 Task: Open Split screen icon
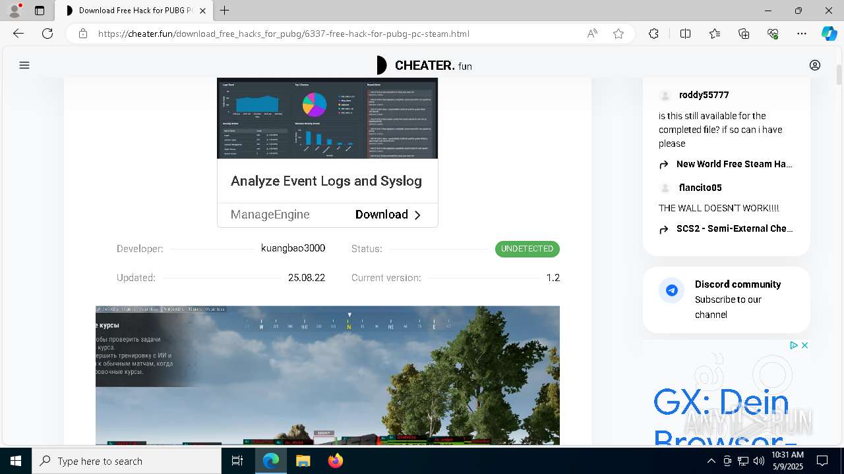pyautogui.click(x=685, y=34)
